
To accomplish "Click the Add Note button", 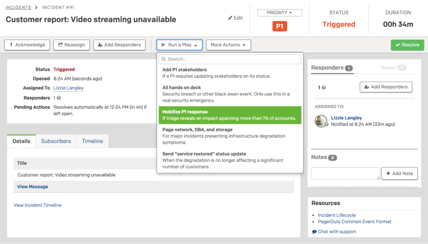I will (399, 173).
